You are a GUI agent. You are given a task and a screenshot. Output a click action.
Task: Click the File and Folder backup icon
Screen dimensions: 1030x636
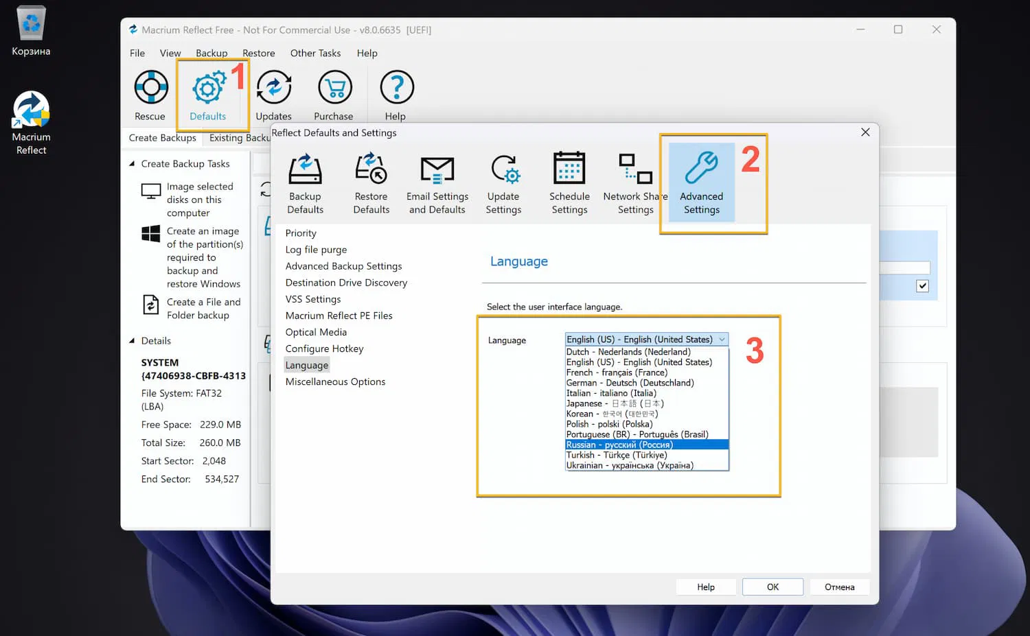[151, 304]
